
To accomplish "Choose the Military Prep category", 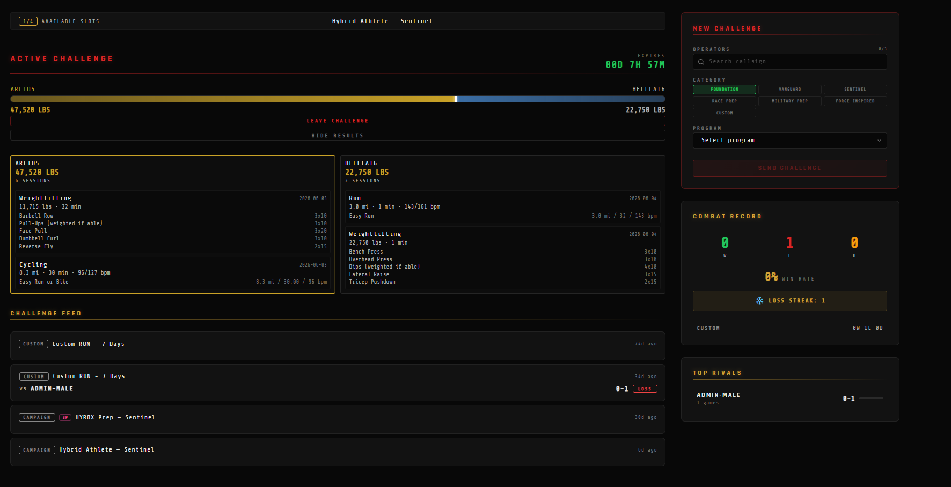I will pos(790,101).
